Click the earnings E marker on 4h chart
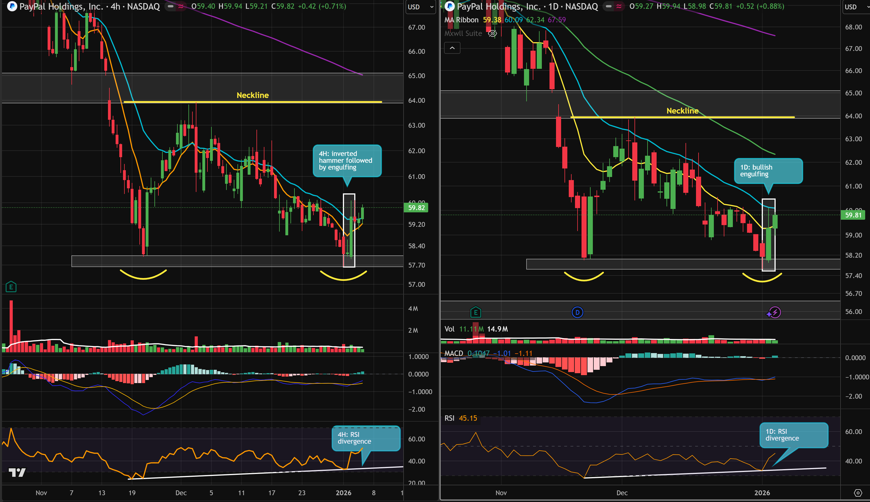Image resolution: width=870 pixels, height=502 pixels. tap(11, 287)
